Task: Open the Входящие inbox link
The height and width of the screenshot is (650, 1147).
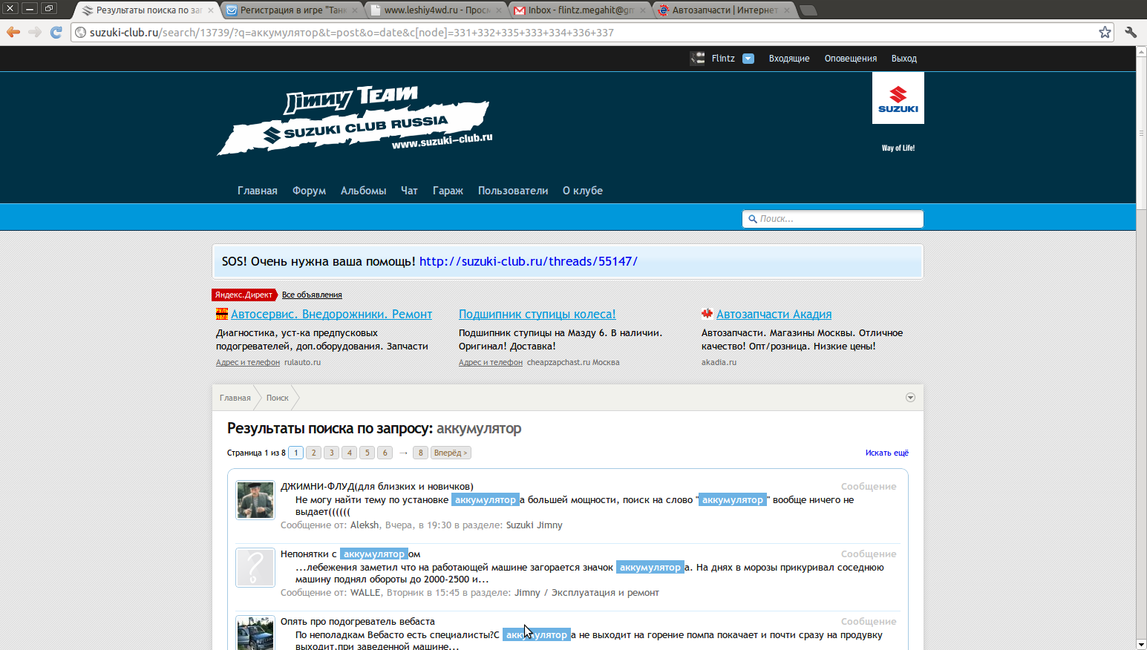Action: (x=788, y=59)
